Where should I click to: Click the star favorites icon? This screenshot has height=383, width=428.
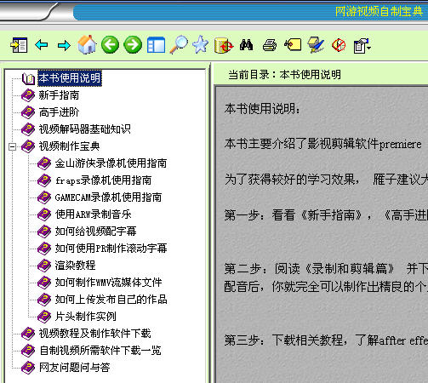point(201,44)
